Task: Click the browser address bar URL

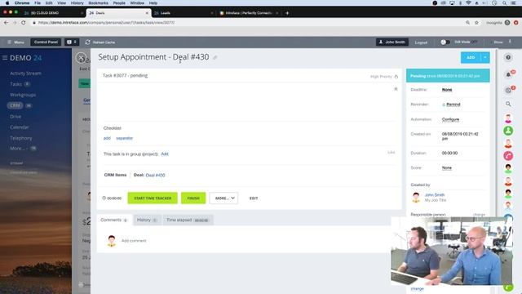Action: click(106, 23)
